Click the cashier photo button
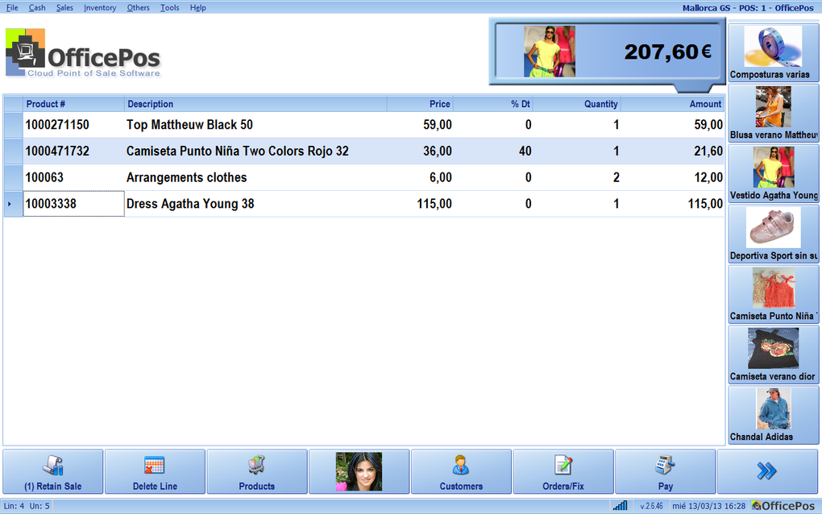 point(359,471)
